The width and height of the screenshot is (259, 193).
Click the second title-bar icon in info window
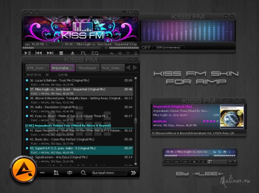pos(231,101)
